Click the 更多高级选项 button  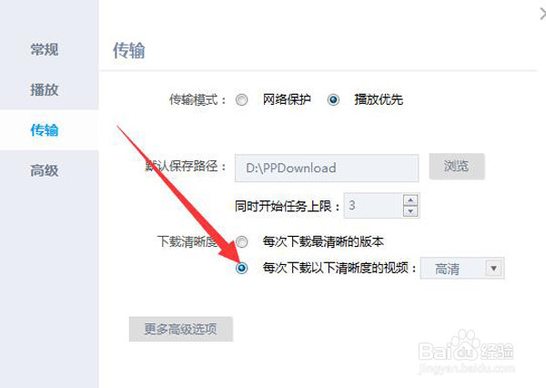[181, 329]
